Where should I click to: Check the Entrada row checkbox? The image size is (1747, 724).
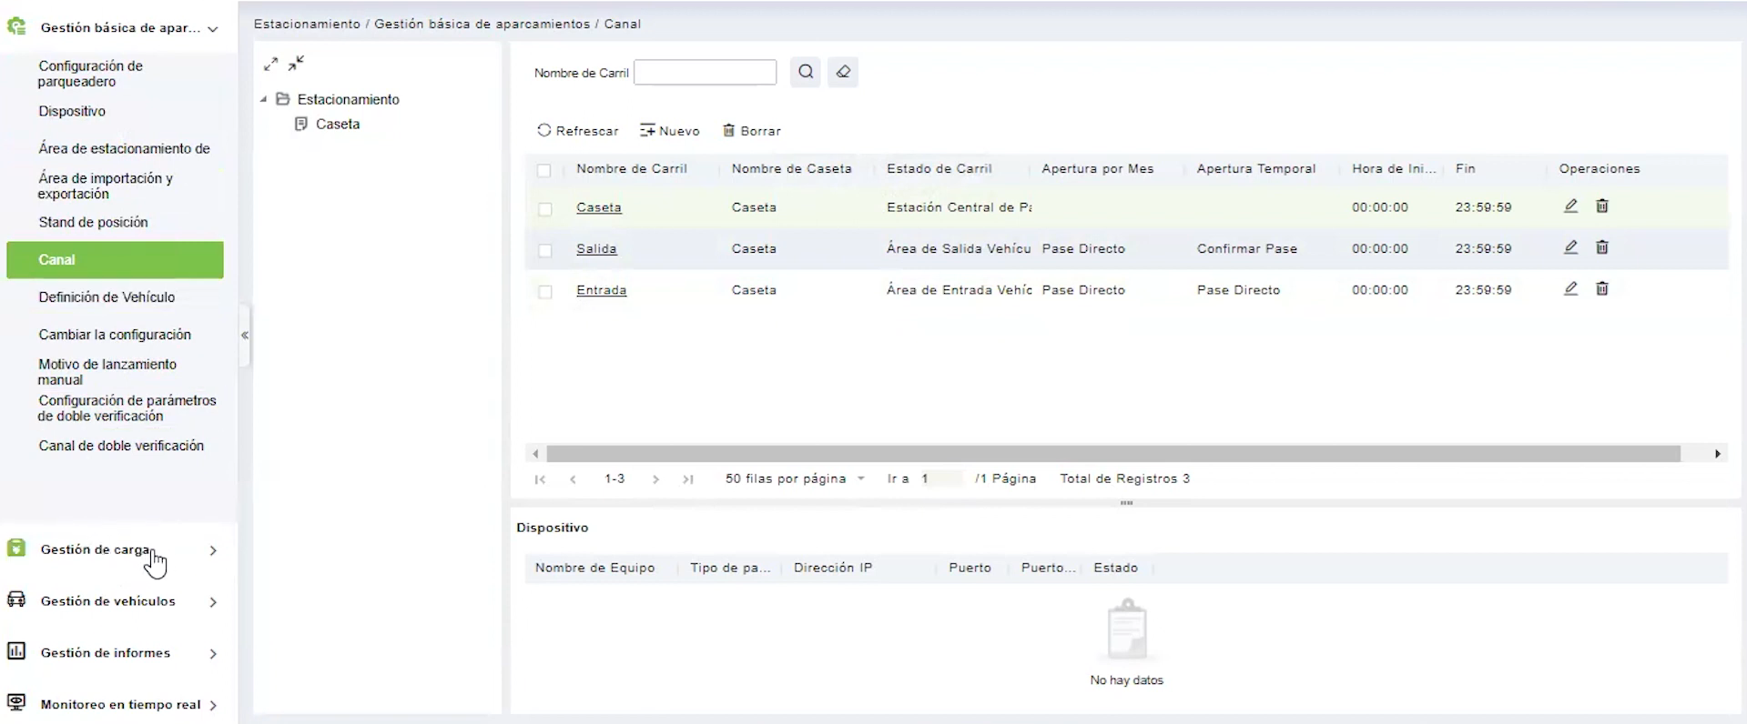pos(545,292)
